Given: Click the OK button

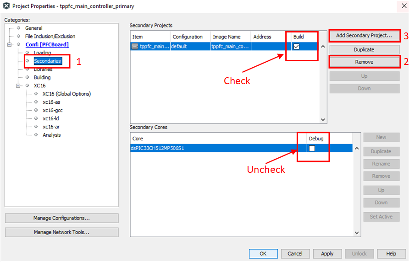Looking at the screenshot, I should pyautogui.click(x=263, y=254).
